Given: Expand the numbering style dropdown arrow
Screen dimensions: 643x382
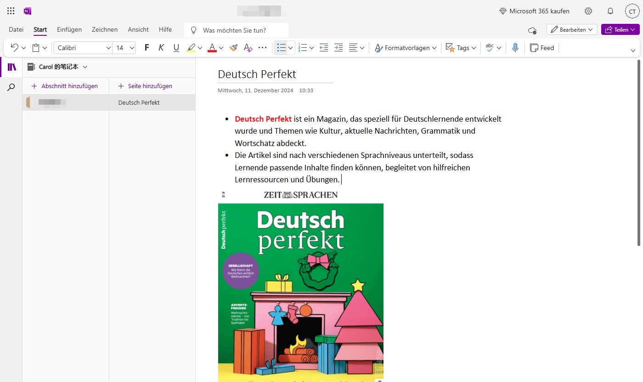Looking at the screenshot, I should [311, 48].
